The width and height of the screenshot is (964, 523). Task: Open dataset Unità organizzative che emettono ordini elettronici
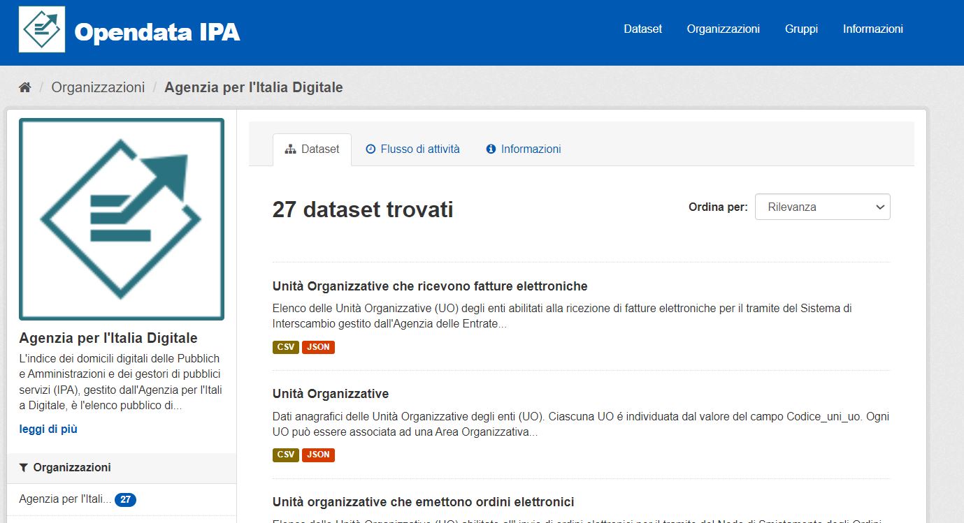[422, 501]
